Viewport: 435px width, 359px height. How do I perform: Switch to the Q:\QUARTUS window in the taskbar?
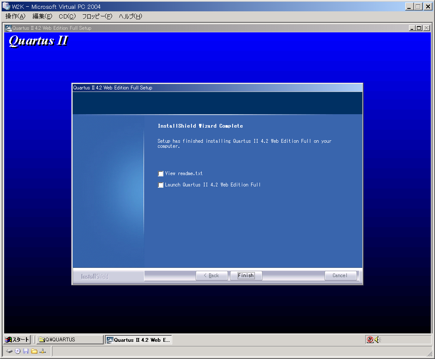[67, 339]
